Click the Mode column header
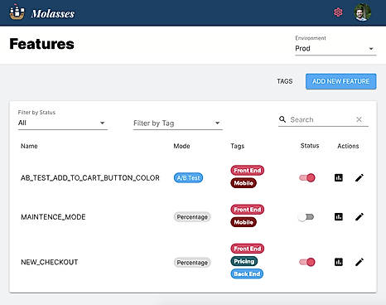 pos(181,146)
